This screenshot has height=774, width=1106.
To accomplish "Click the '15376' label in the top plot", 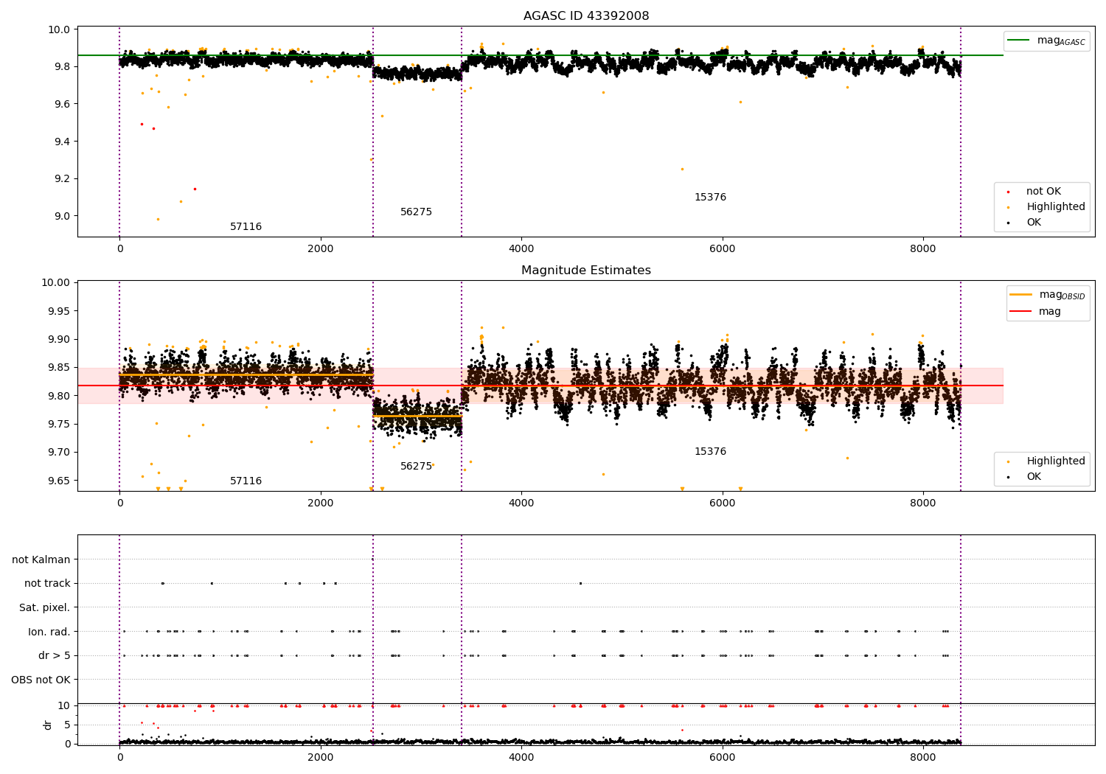I will coord(710,198).
